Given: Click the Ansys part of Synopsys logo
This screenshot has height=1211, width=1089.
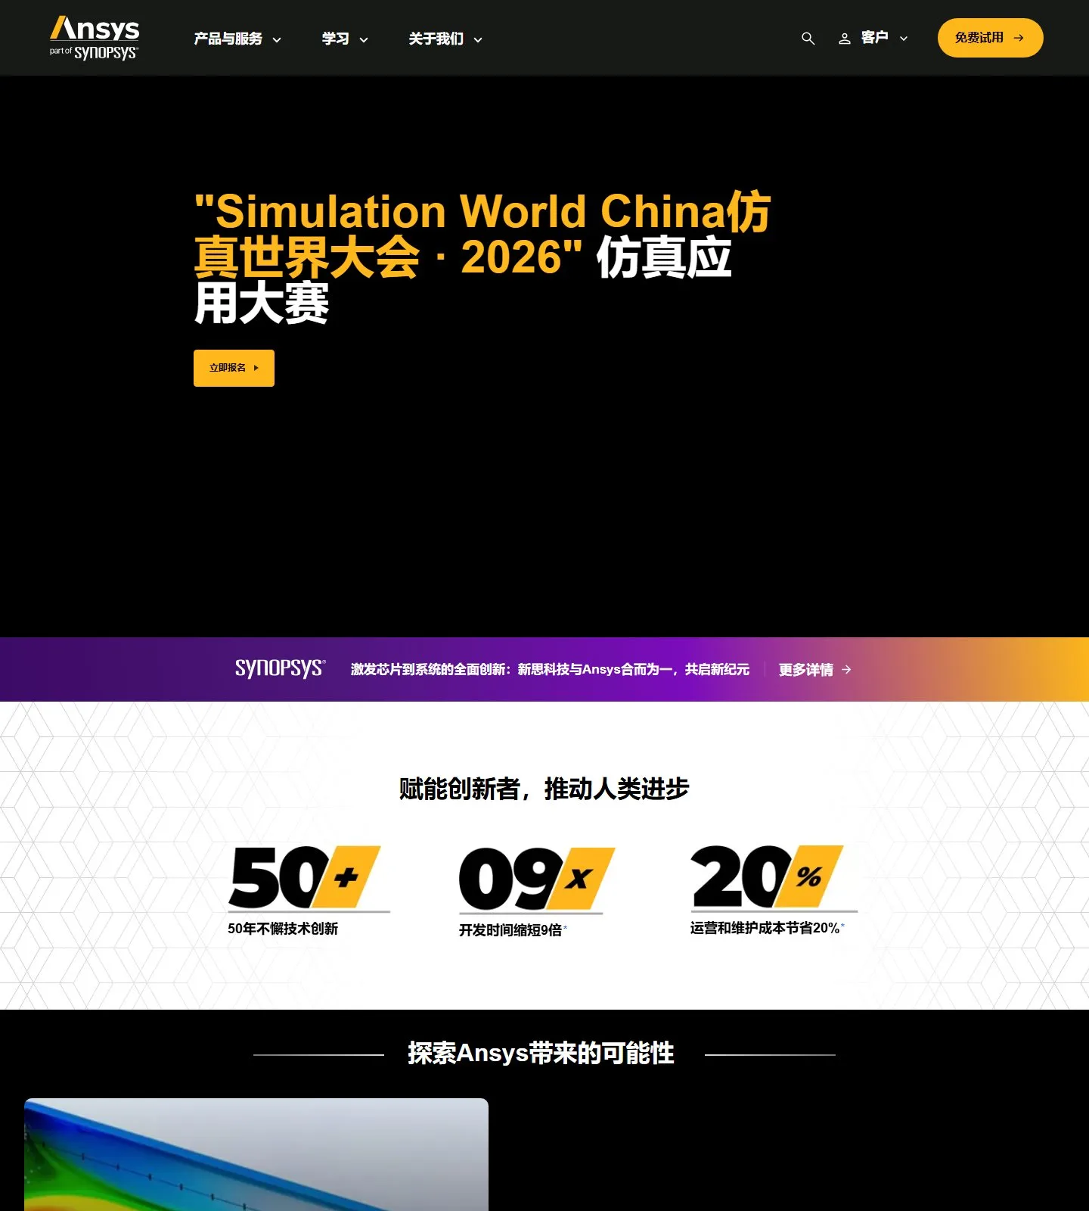Looking at the screenshot, I should [x=95, y=38].
